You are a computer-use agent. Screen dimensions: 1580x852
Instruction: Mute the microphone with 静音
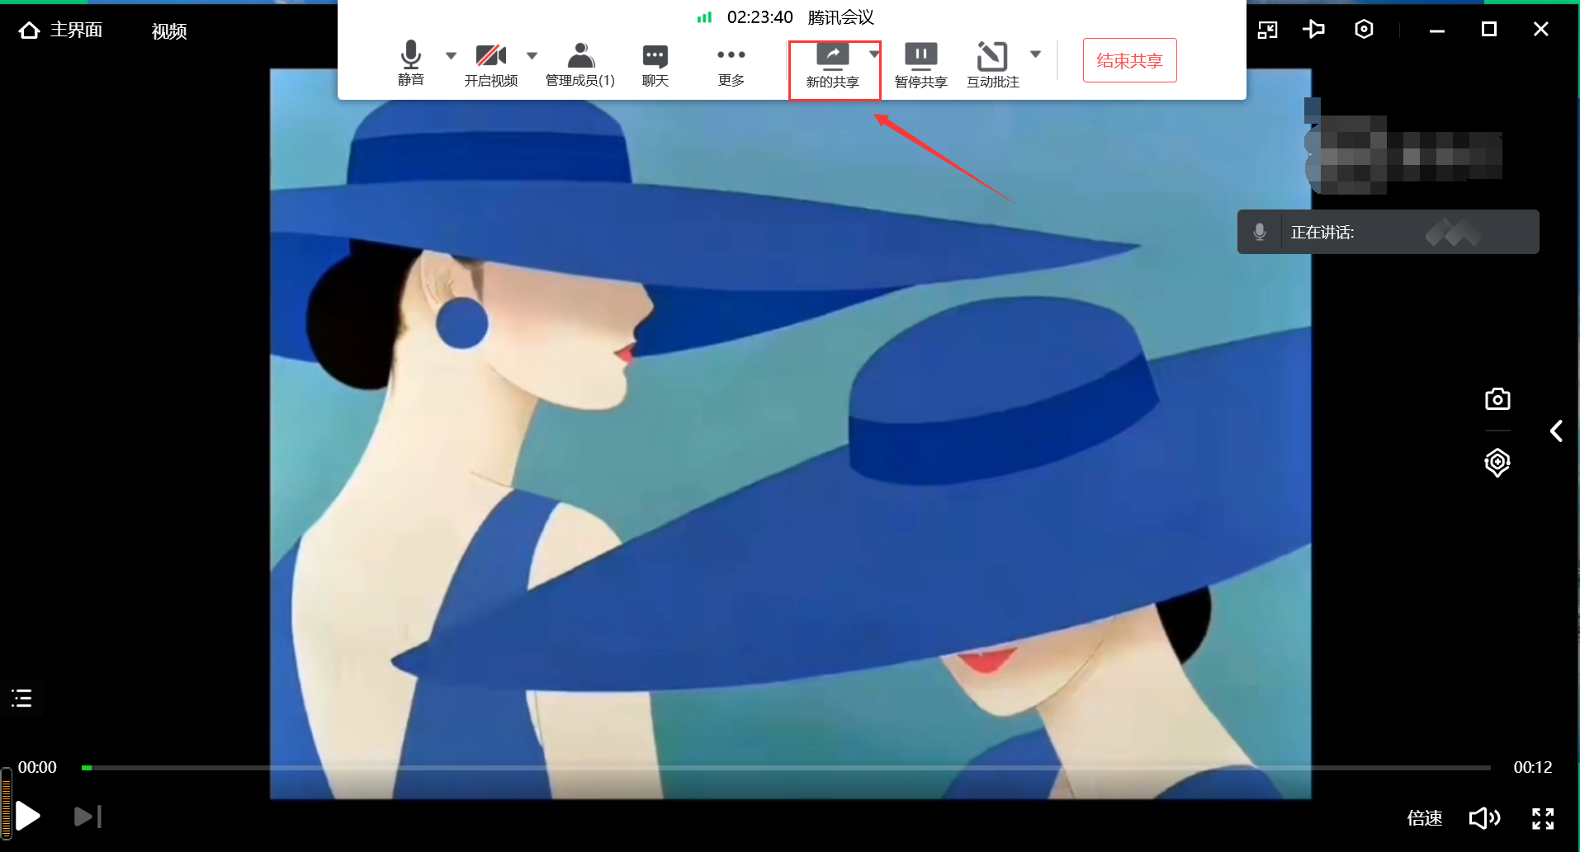tap(410, 64)
